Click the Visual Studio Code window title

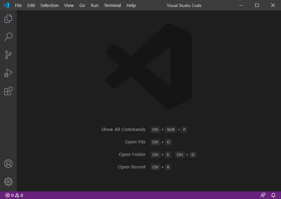(x=184, y=5)
